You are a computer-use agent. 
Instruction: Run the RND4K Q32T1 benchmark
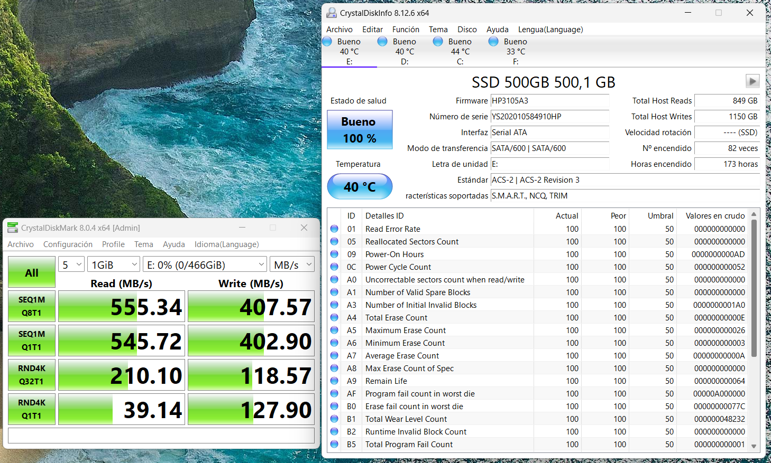(x=32, y=375)
